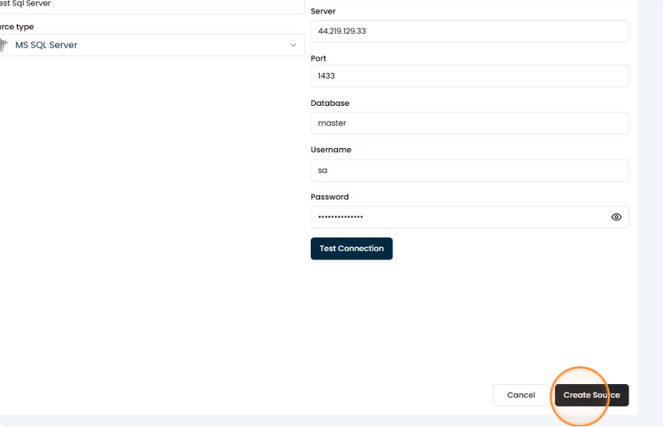Click the Port label text
The image size is (663, 427).
pos(319,58)
